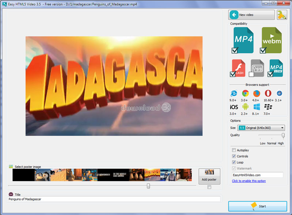Click the Flash format icon
Viewport: 292px width, 215px height.
click(238, 68)
